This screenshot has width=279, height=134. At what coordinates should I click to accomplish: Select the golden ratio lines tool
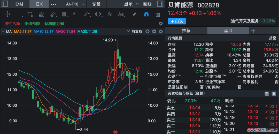click(x=75, y=14)
